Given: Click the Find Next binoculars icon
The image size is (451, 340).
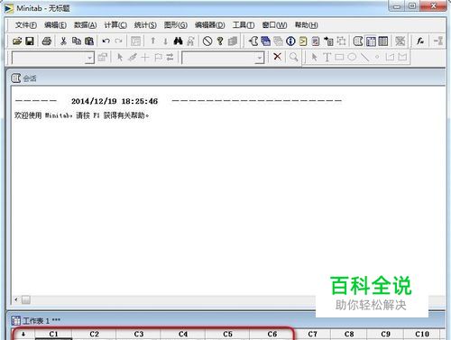Looking at the screenshot, I should pyautogui.click(x=190, y=41).
